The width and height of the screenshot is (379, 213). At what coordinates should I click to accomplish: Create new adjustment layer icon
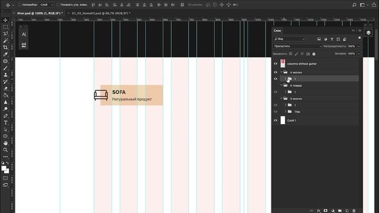tap(333, 211)
